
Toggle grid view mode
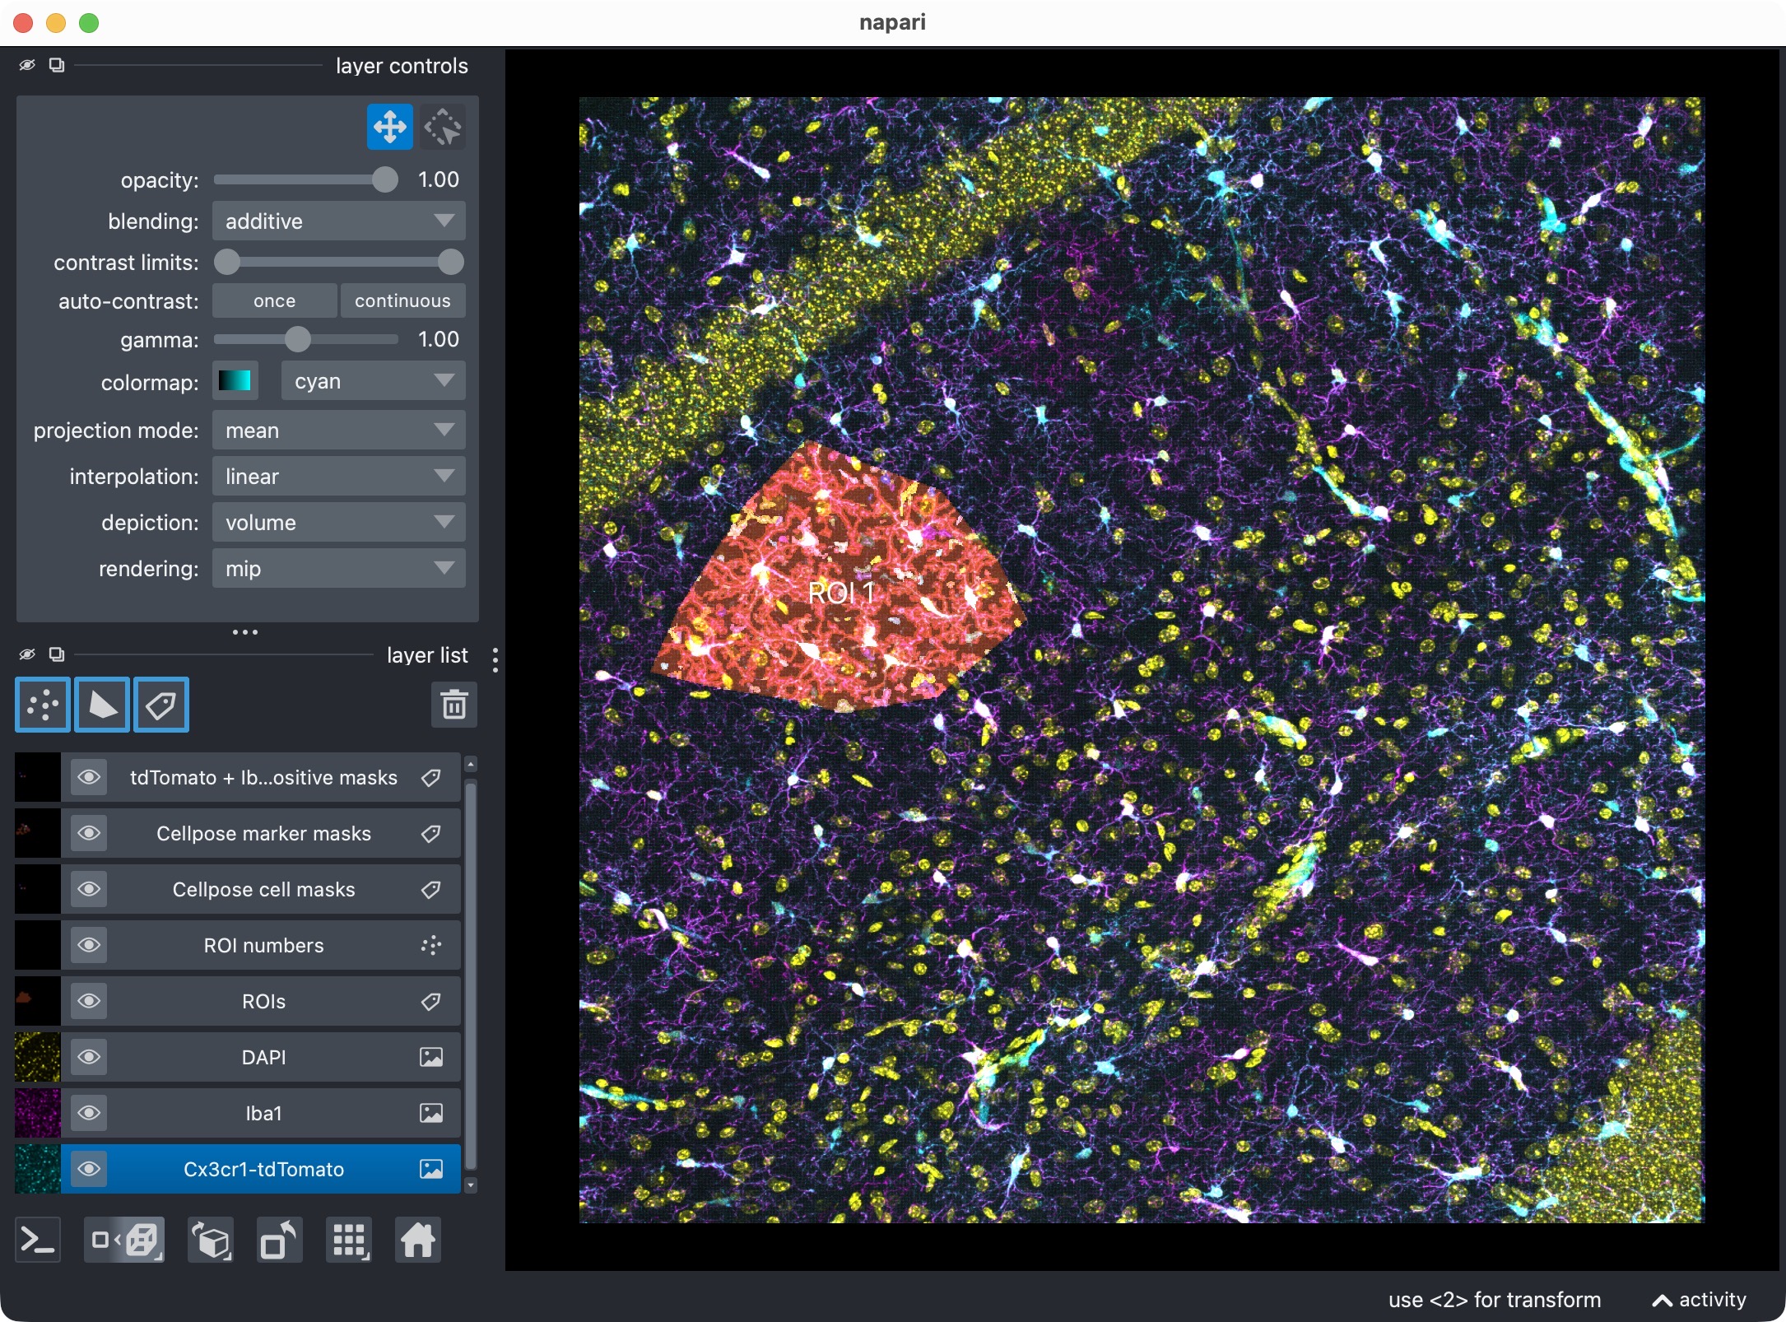pos(349,1240)
